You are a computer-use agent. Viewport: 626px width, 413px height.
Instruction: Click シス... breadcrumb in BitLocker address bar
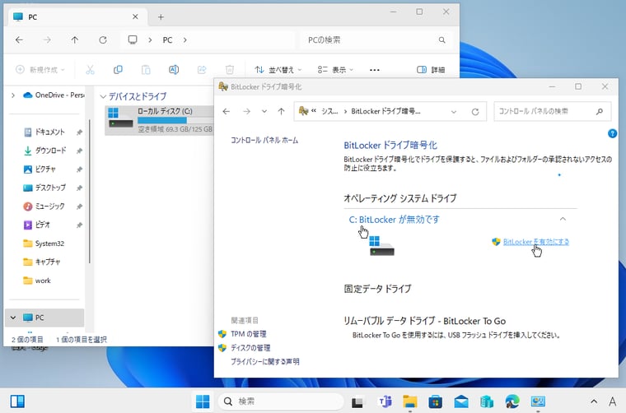pos(329,112)
